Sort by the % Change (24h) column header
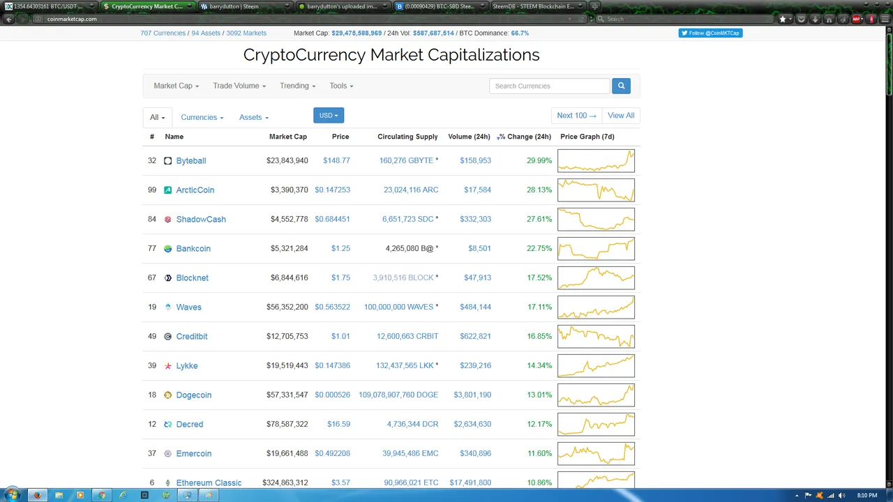 (x=524, y=137)
